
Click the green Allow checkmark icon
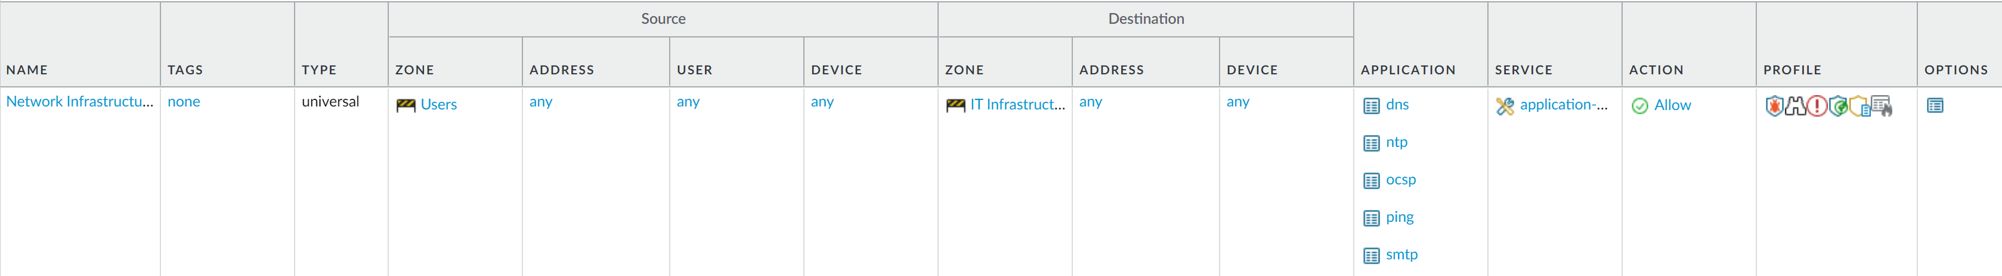pos(1640,105)
